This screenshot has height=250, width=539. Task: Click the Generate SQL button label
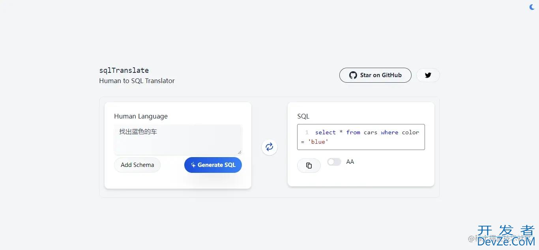click(x=216, y=165)
